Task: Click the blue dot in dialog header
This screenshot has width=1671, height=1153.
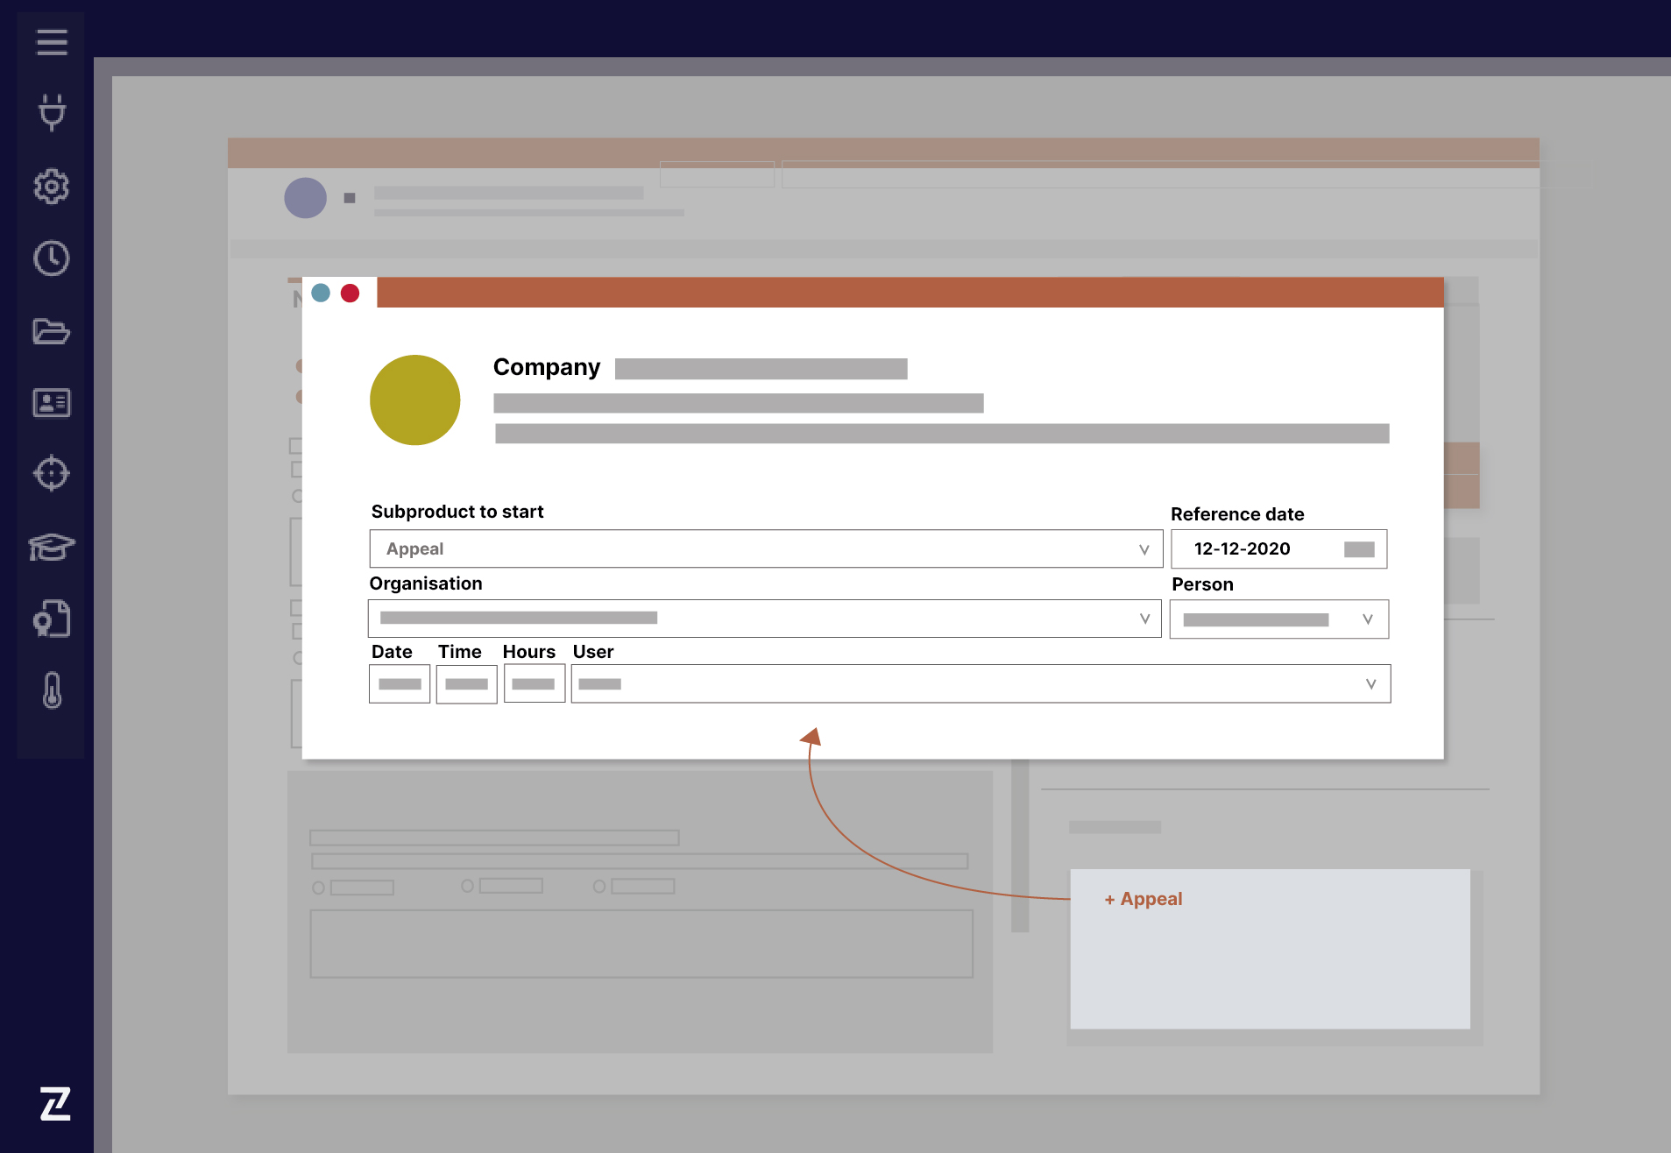Action: pos(321,293)
